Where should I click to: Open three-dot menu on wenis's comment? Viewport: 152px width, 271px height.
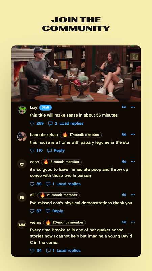coord(133,222)
